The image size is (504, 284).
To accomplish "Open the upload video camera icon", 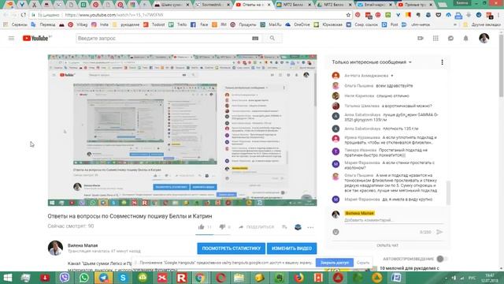I will tap(420, 39).
